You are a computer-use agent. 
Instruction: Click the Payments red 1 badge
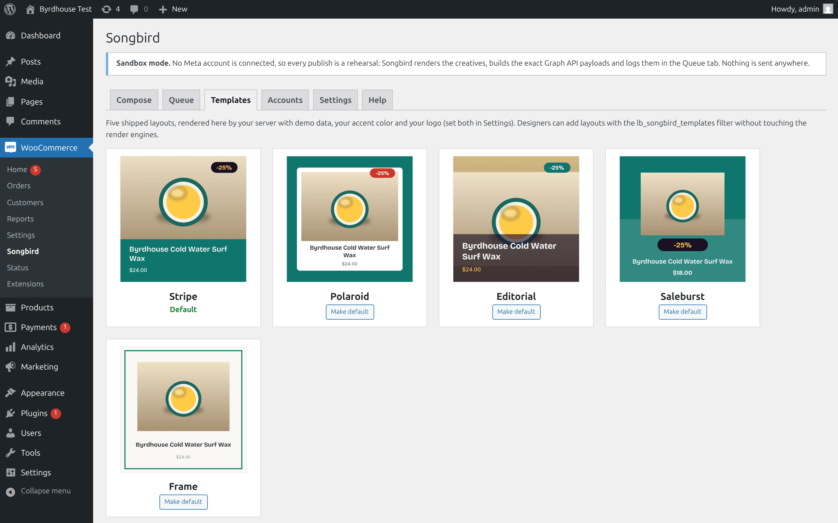pyautogui.click(x=65, y=327)
